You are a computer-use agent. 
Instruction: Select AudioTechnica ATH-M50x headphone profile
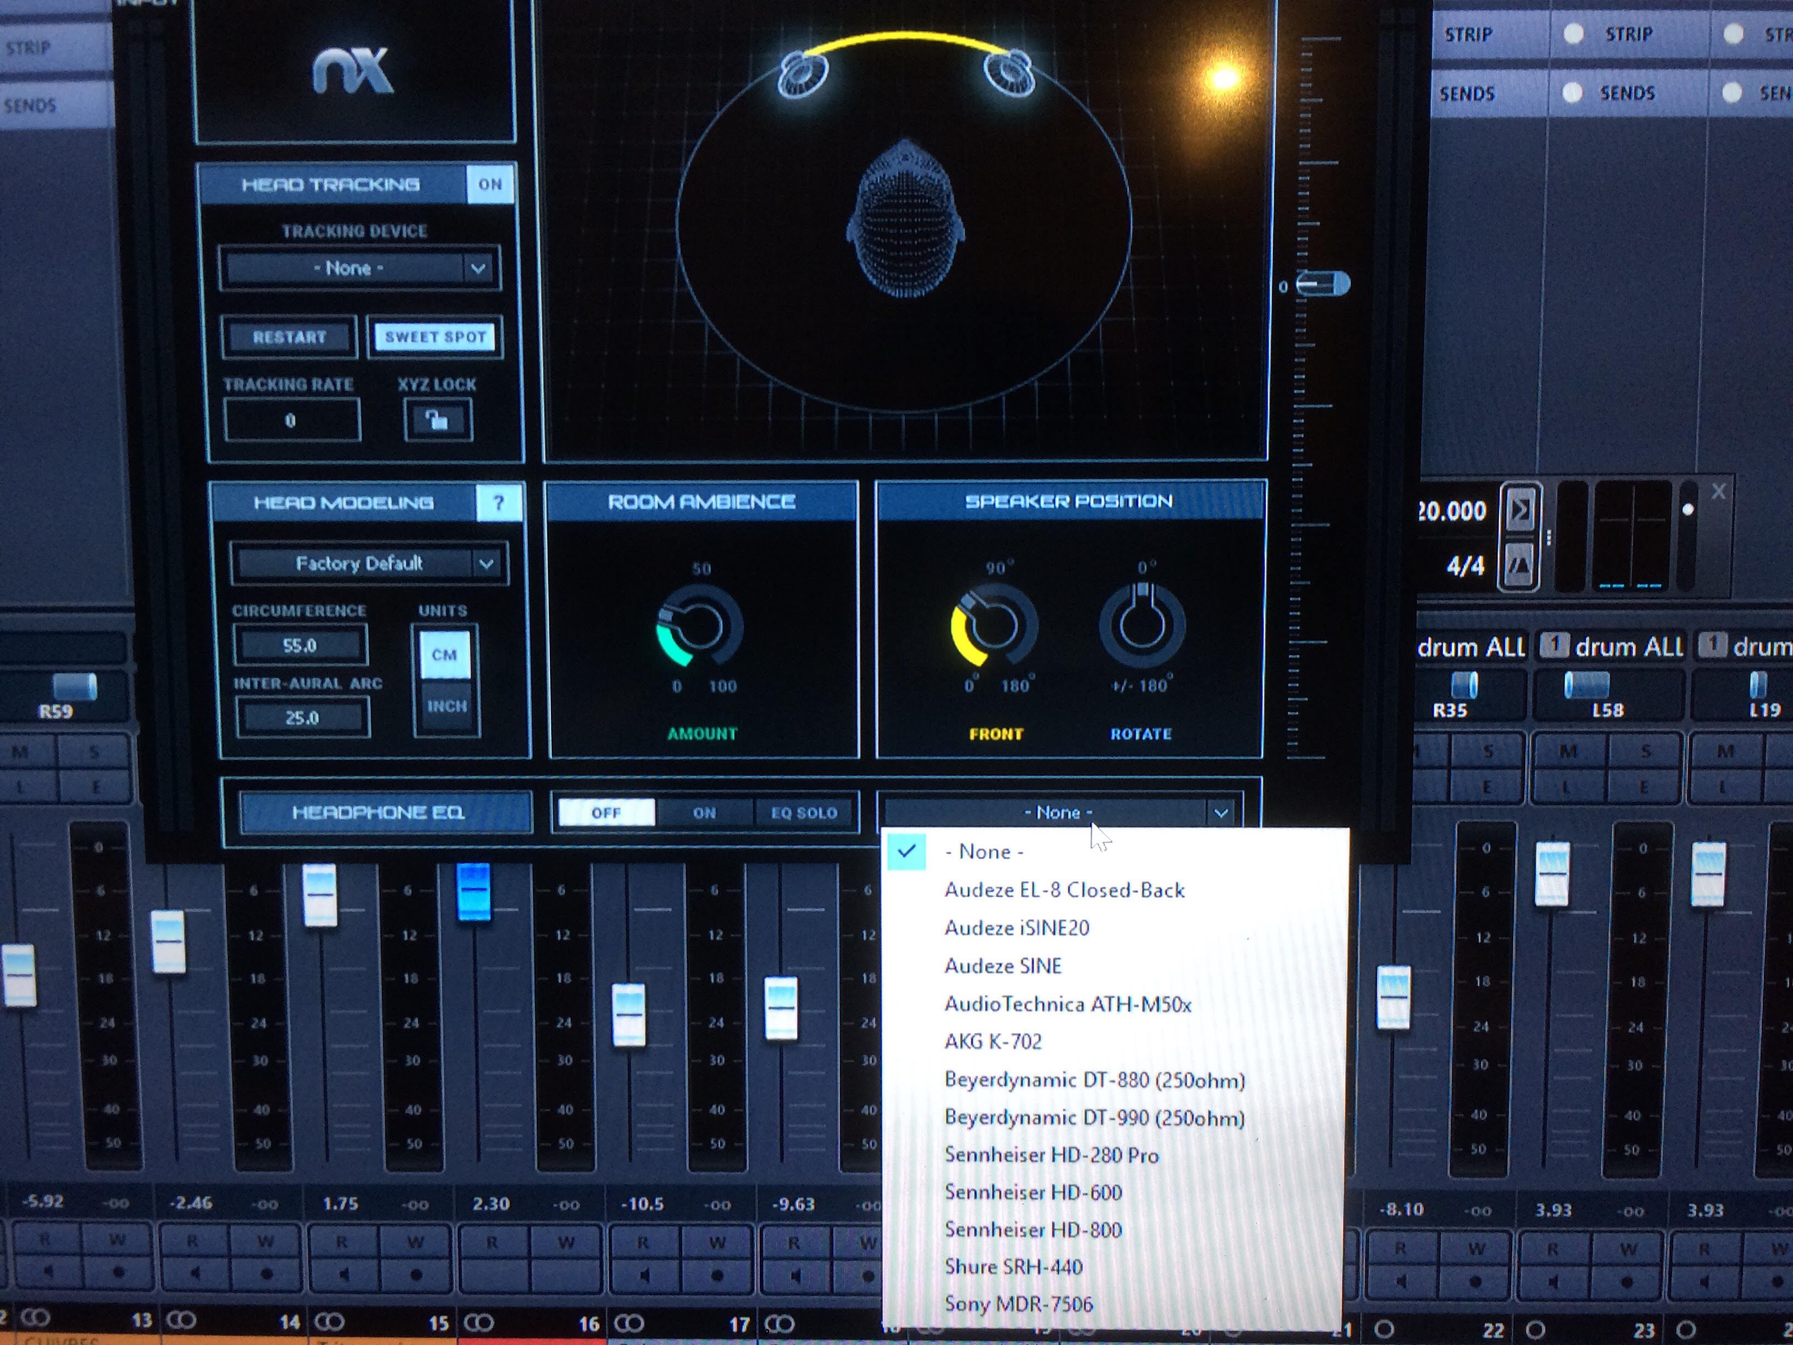click(x=1067, y=1004)
